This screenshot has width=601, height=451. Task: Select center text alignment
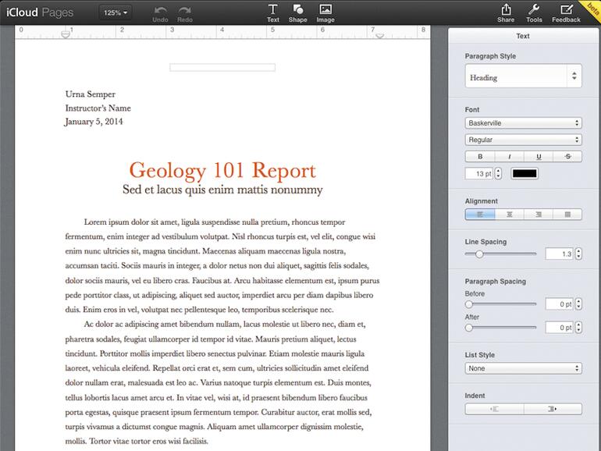[509, 215]
